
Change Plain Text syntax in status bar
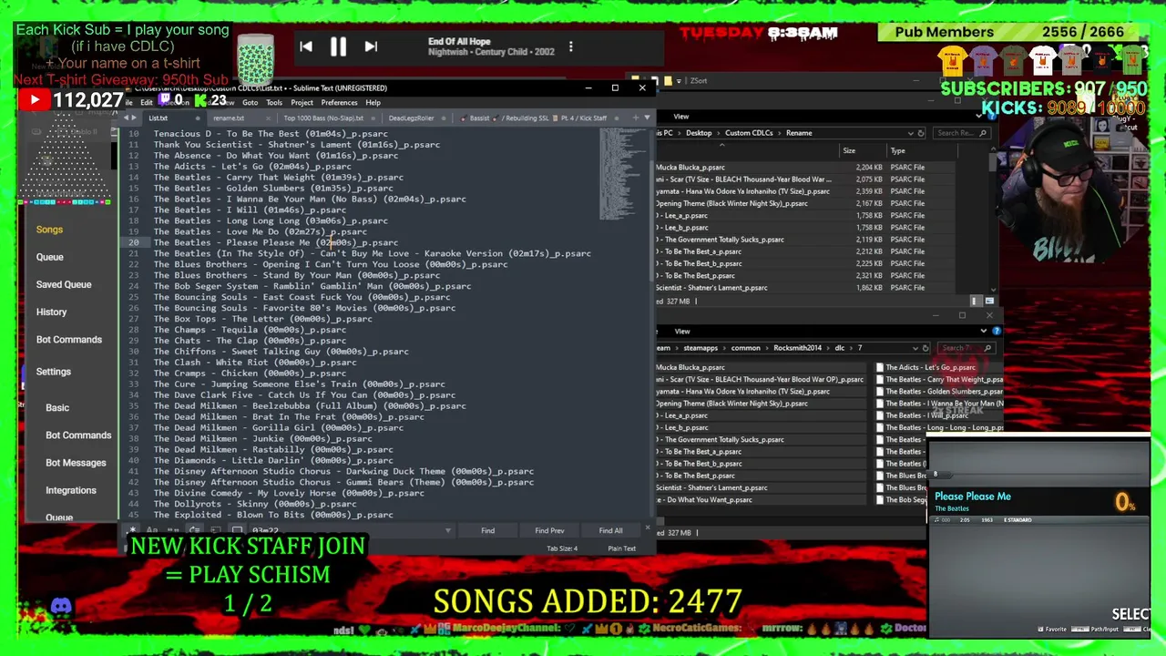621,548
